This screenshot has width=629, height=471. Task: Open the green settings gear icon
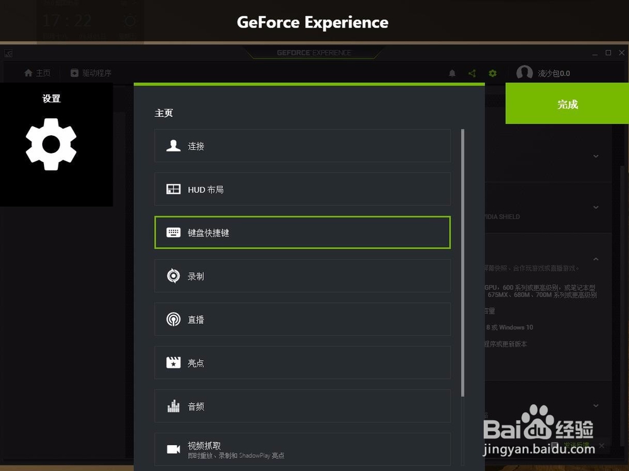493,73
